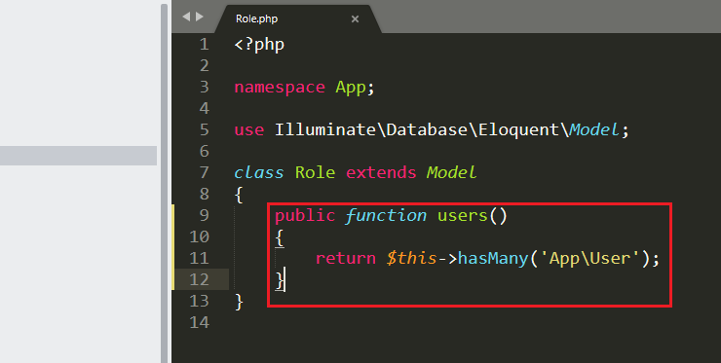Click line number 3 in gutter
Screen dimensions: 721x363
(x=204, y=87)
